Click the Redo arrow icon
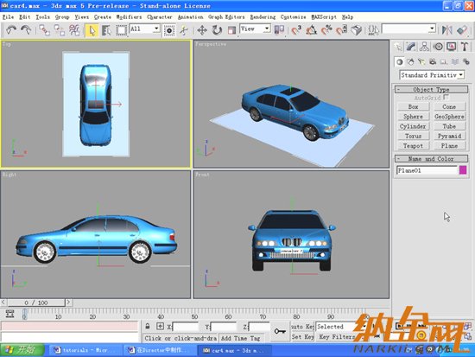 (26, 29)
